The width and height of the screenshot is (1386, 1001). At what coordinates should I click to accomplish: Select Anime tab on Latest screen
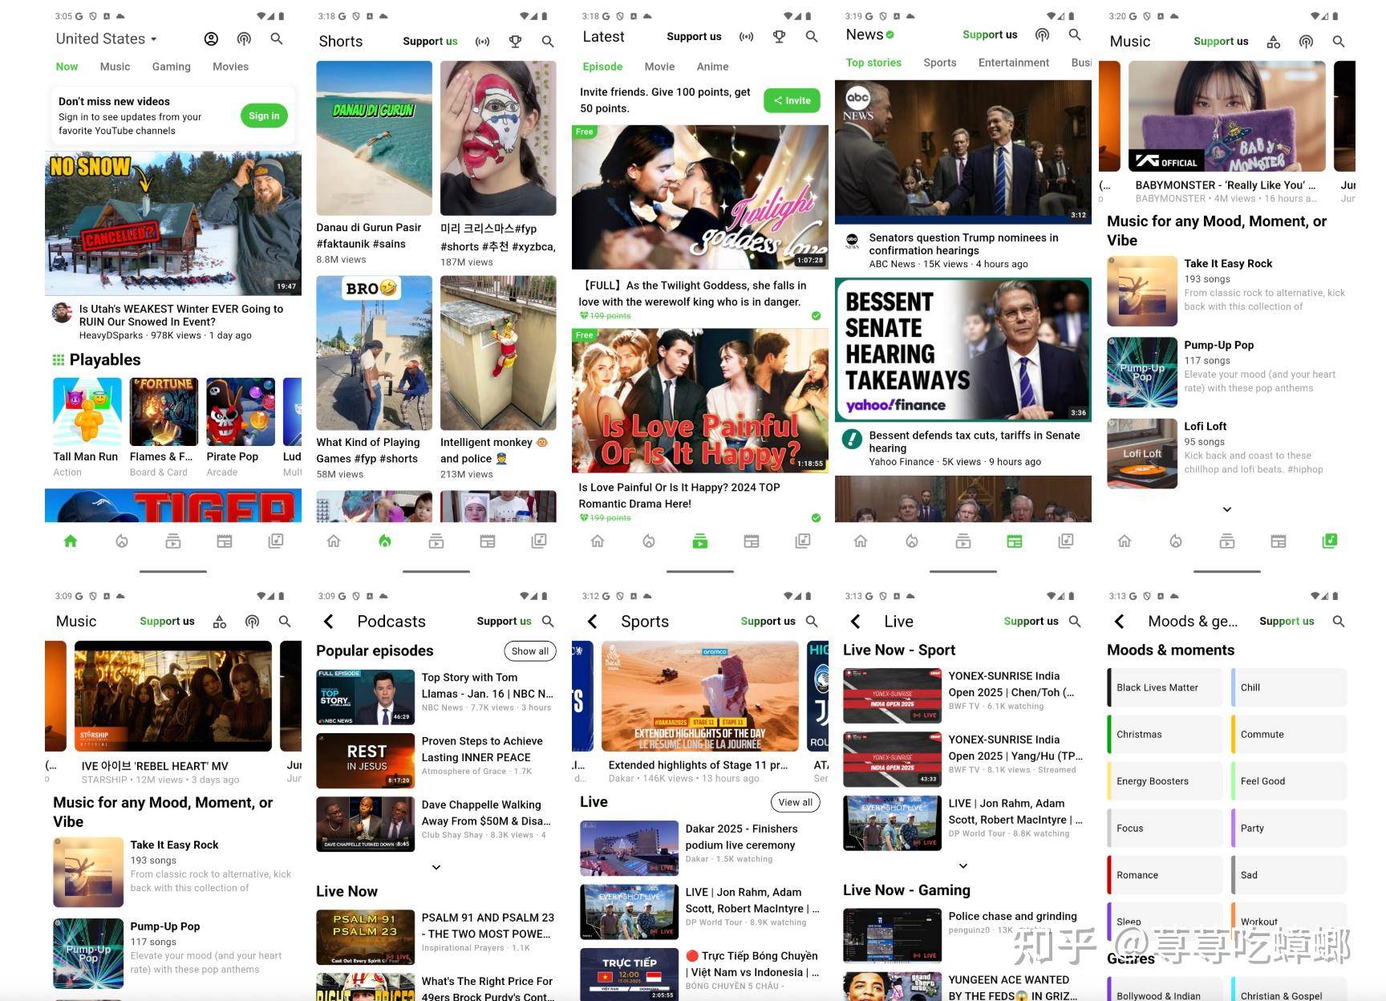point(712,67)
